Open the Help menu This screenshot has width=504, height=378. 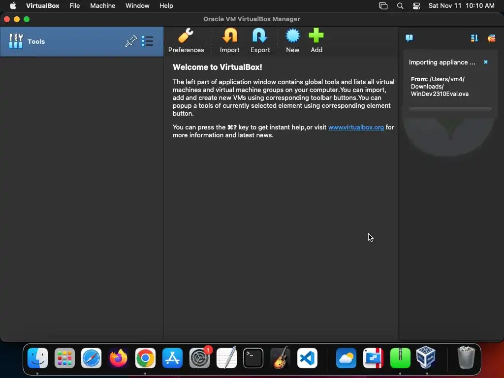point(166,6)
